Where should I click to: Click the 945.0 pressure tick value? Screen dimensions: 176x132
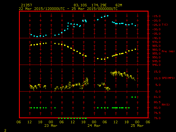coord(157,61)
